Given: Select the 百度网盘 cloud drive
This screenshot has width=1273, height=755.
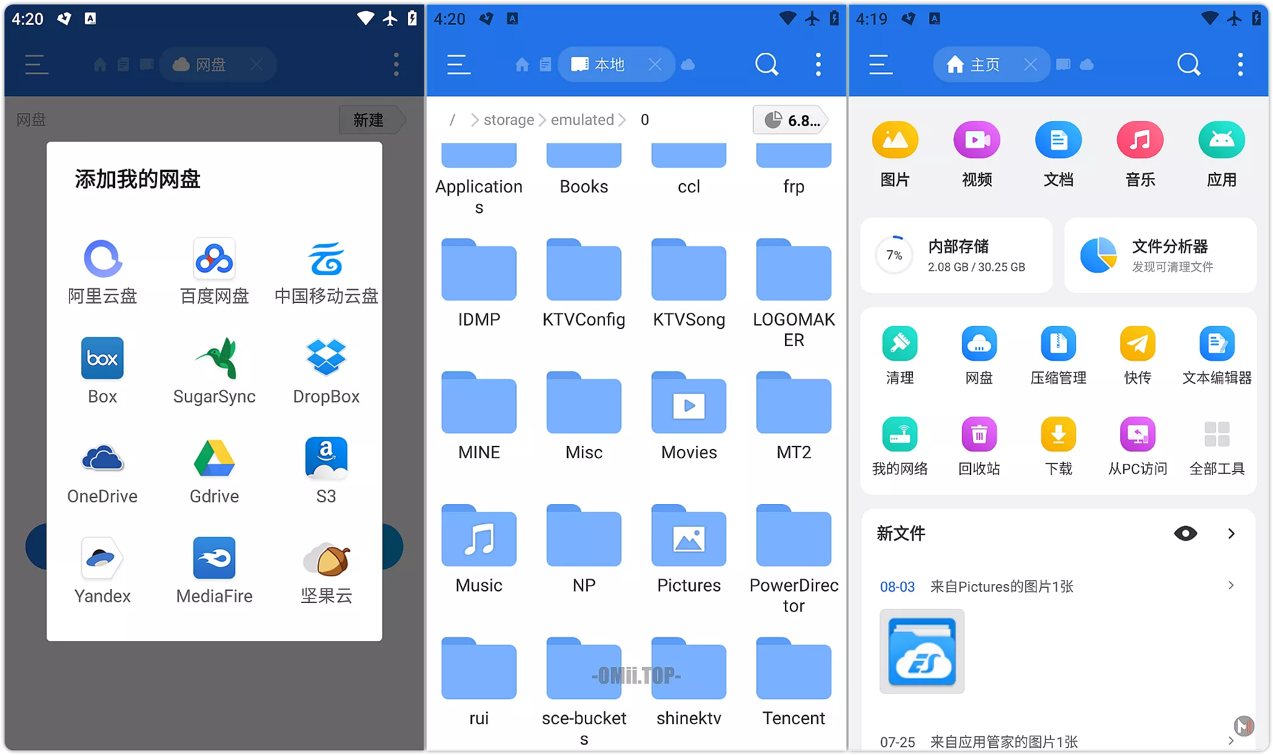Looking at the screenshot, I should 215,271.
